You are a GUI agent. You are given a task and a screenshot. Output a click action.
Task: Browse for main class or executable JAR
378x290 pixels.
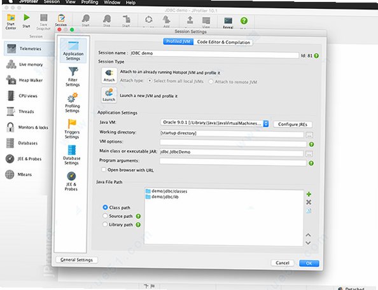[309, 154]
